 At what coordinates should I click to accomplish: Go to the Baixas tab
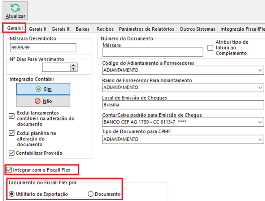click(x=83, y=29)
